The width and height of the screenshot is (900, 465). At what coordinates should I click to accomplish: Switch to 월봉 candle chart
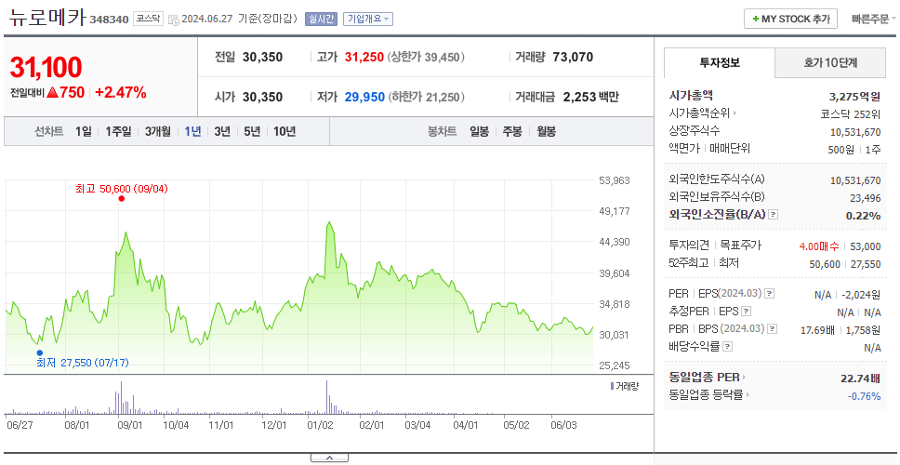pos(547,131)
